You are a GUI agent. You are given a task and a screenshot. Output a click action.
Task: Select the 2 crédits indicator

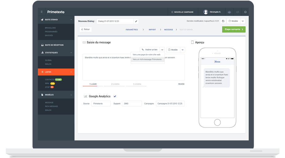click(115, 84)
